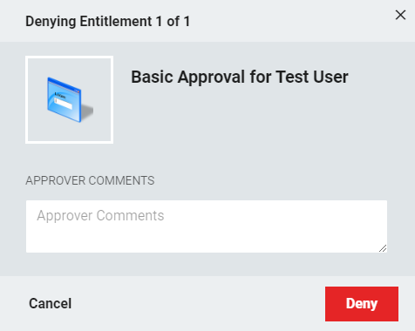Screen dimensions: 415x331
Task: Select the Basic Approval for Test User heading
Action: [x=240, y=77]
